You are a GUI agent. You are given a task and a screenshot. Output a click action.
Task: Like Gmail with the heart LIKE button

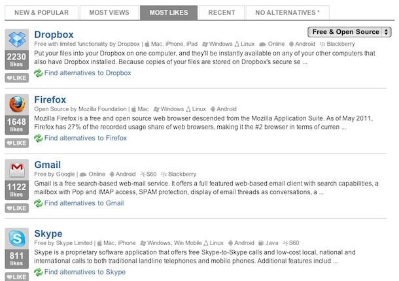click(x=16, y=208)
